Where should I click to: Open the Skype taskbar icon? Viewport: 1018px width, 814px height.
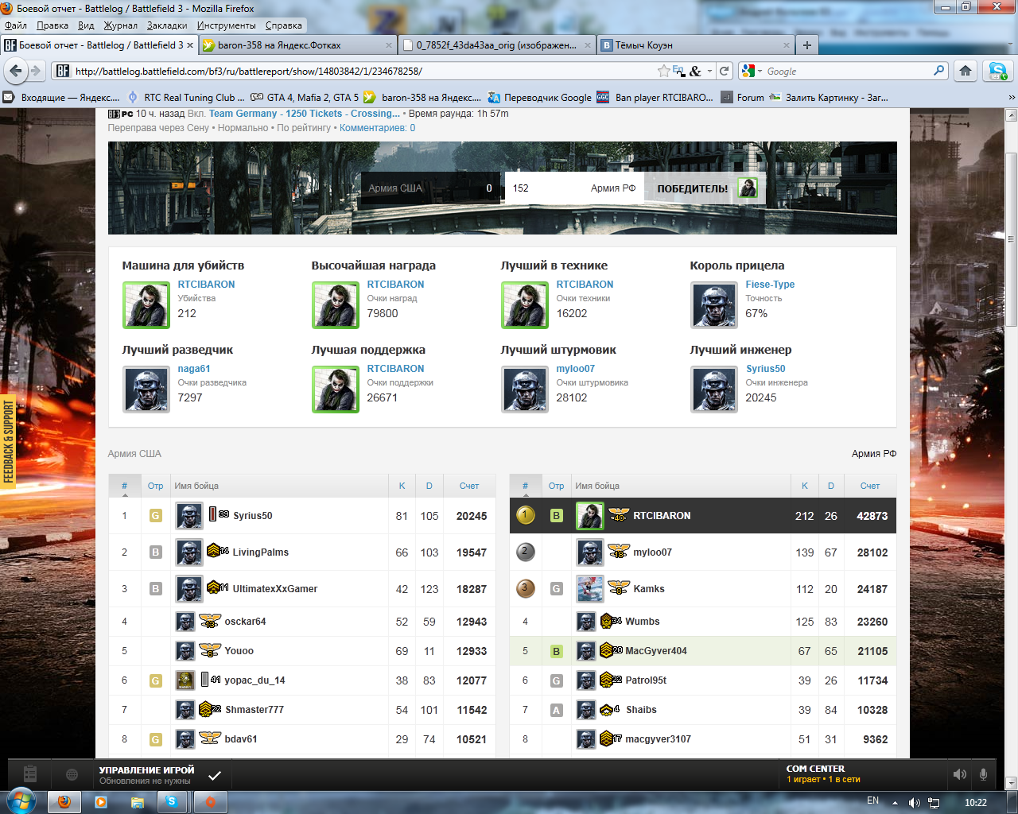pos(172,802)
